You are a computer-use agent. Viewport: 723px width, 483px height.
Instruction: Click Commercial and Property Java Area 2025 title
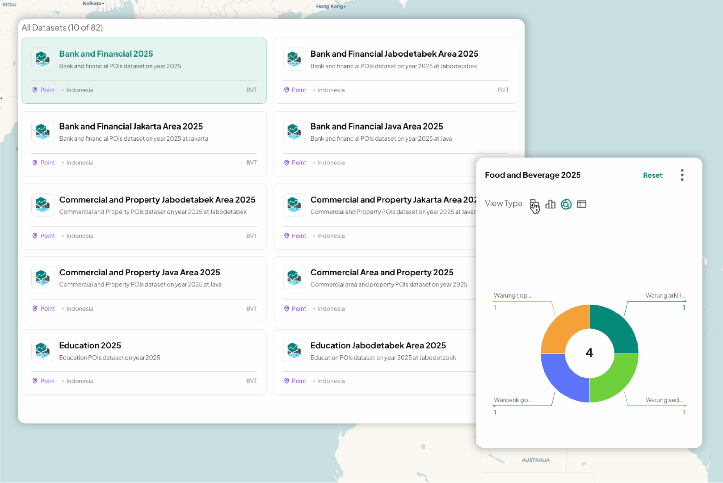click(139, 273)
